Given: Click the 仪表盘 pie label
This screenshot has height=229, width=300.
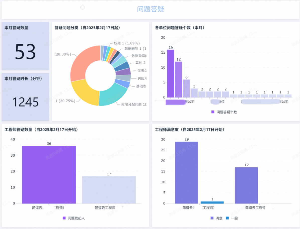Looking at the screenshot, I should point(142,71).
